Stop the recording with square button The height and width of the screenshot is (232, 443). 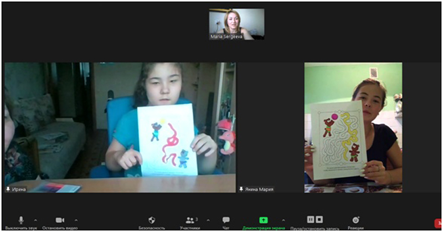319,220
